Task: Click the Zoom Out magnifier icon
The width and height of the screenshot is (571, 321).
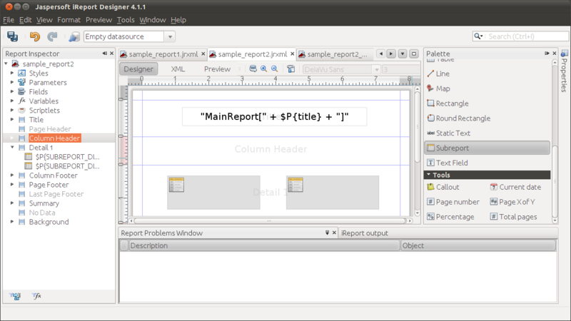Action: [275, 68]
